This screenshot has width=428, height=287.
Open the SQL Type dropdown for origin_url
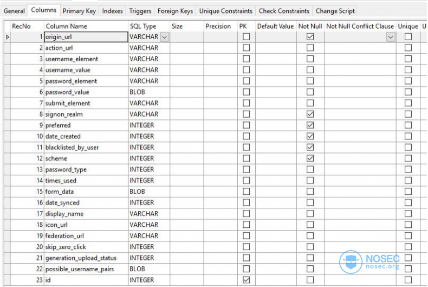165,37
